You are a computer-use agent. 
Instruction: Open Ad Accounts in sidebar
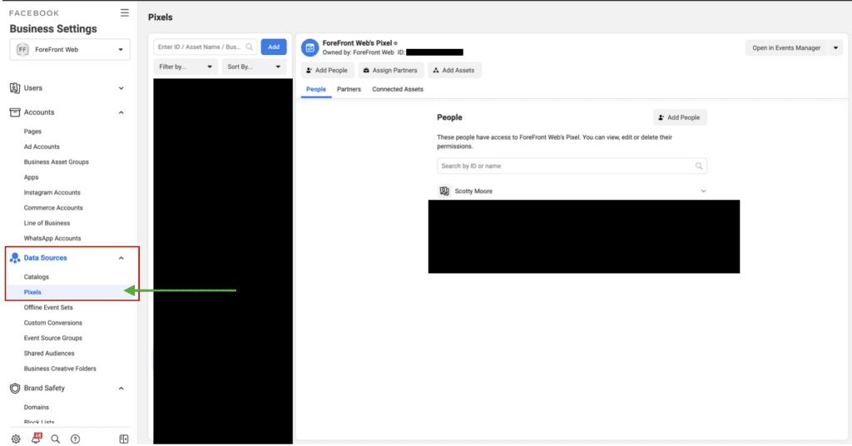click(x=42, y=146)
